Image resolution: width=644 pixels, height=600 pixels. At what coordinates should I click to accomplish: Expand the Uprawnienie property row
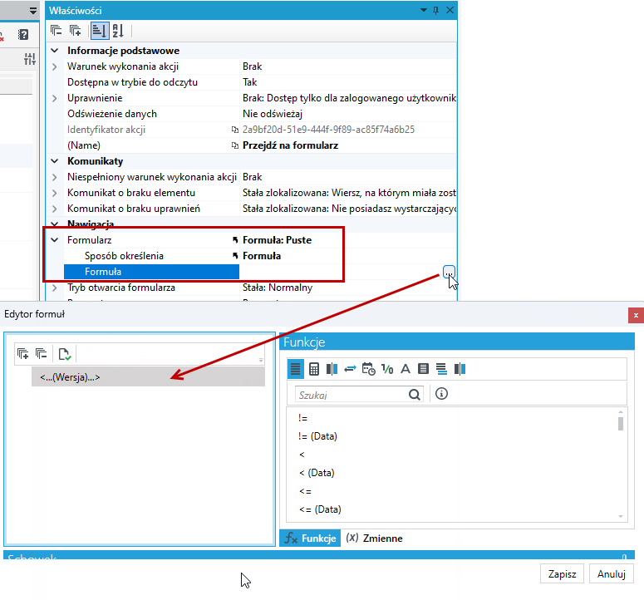click(55, 98)
